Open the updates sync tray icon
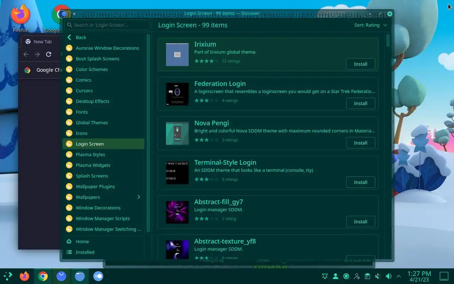The height and width of the screenshot is (284, 454). point(346,276)
